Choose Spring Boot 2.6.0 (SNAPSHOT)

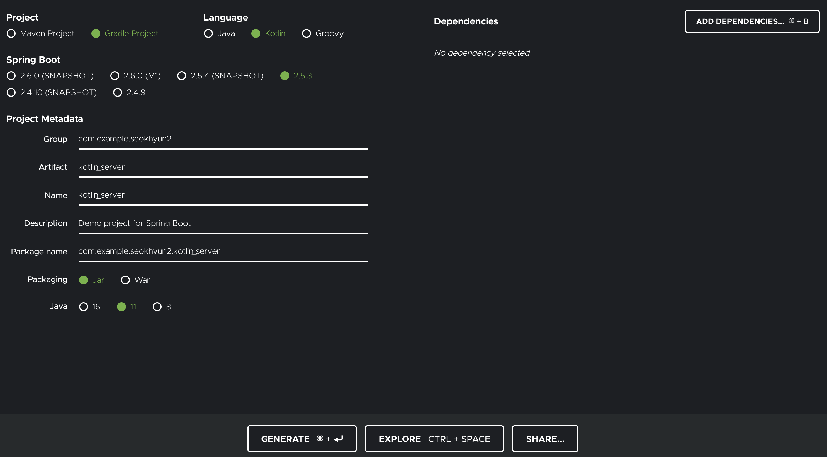11,76
